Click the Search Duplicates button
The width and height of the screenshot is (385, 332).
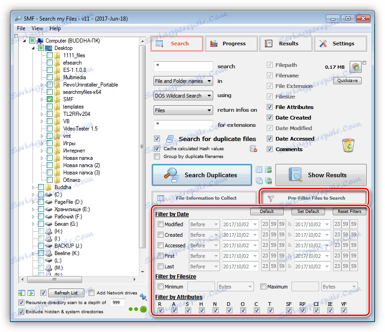pyautogui.click(x=202, y=175)
